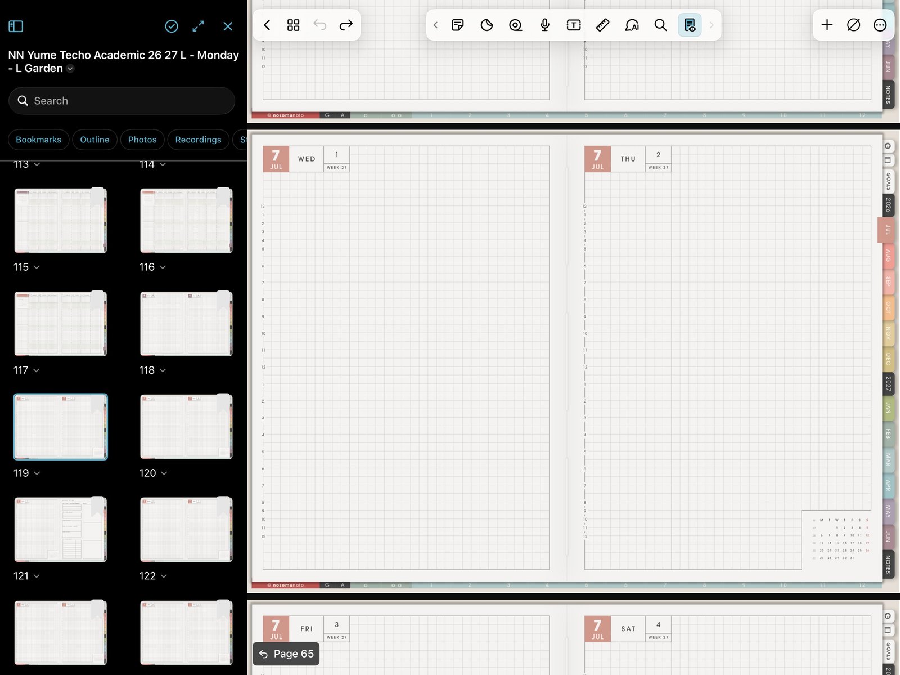Image resolution: width=900 pixels, height=675 pixels.
Task: Jump to the FEB month tab
Action: (x=888, y=433)
